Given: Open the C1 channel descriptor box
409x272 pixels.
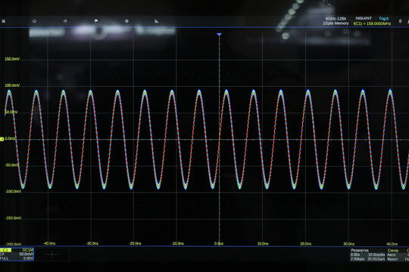Looking at the screenshot, I should click(17, 255).
